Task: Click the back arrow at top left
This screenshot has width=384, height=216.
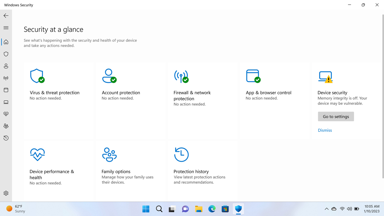Action: click(6, 15)
